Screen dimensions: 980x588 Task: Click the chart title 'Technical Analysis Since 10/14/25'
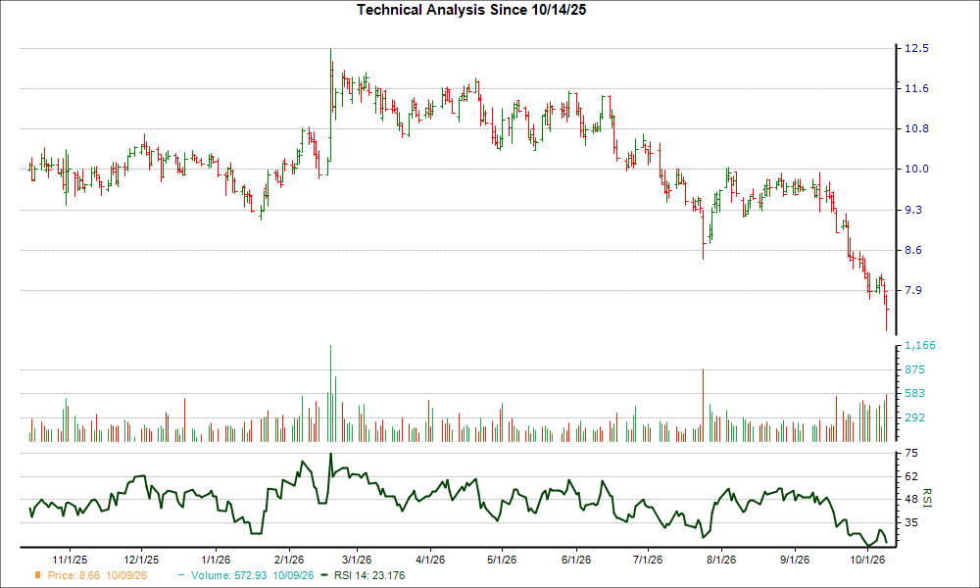tap(471, 10)
